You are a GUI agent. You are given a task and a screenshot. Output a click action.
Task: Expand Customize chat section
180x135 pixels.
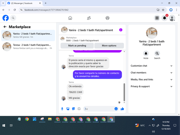click(152, 66)
